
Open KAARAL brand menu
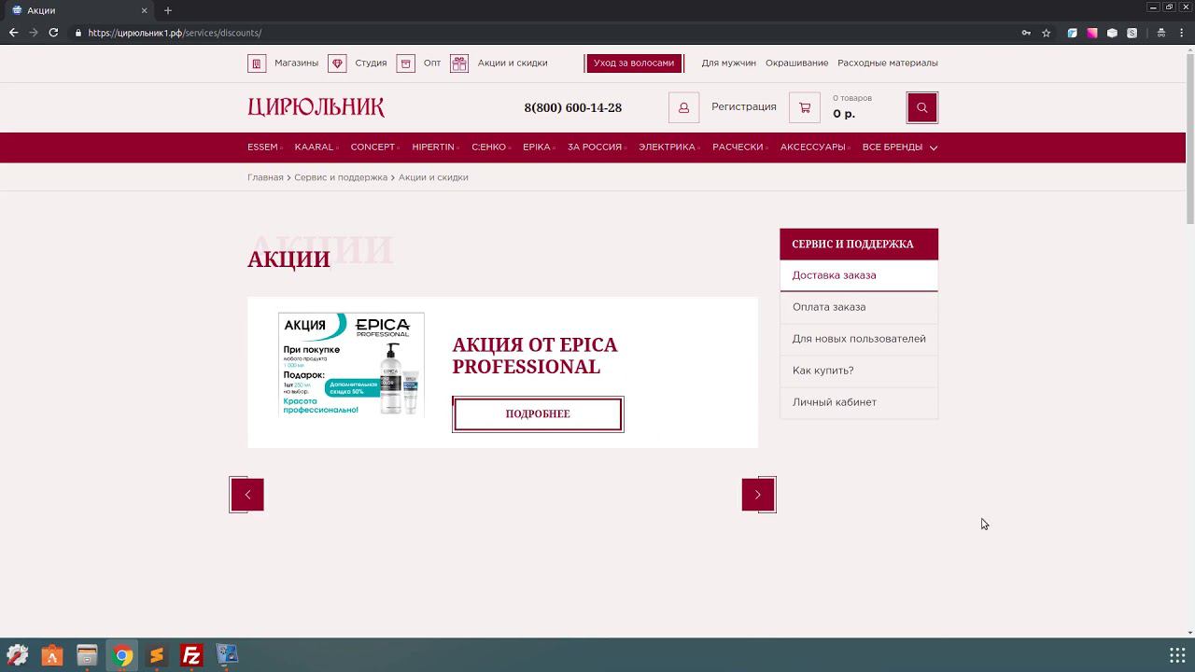(x=316, y=147)
